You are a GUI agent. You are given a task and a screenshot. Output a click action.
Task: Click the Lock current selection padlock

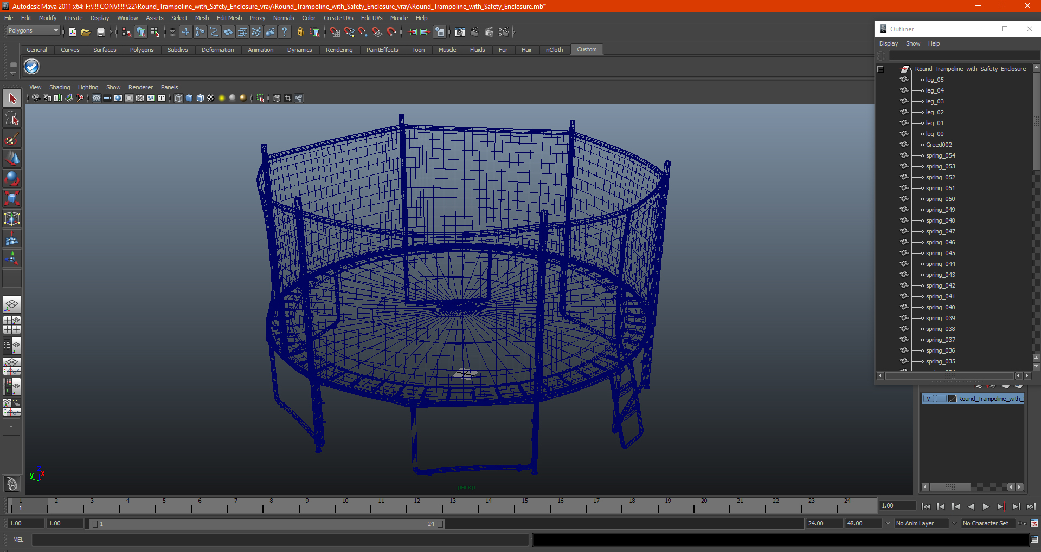(x=300, y=32)
